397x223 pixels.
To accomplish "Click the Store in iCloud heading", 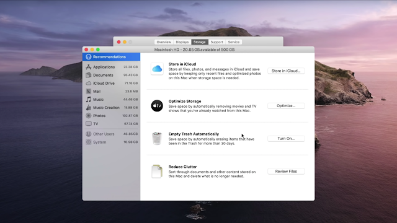I will (x=182, y=64).
